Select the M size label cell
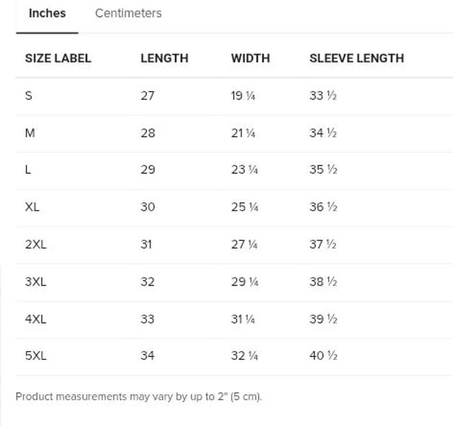 pyautogui.click(x=30, y=133)
